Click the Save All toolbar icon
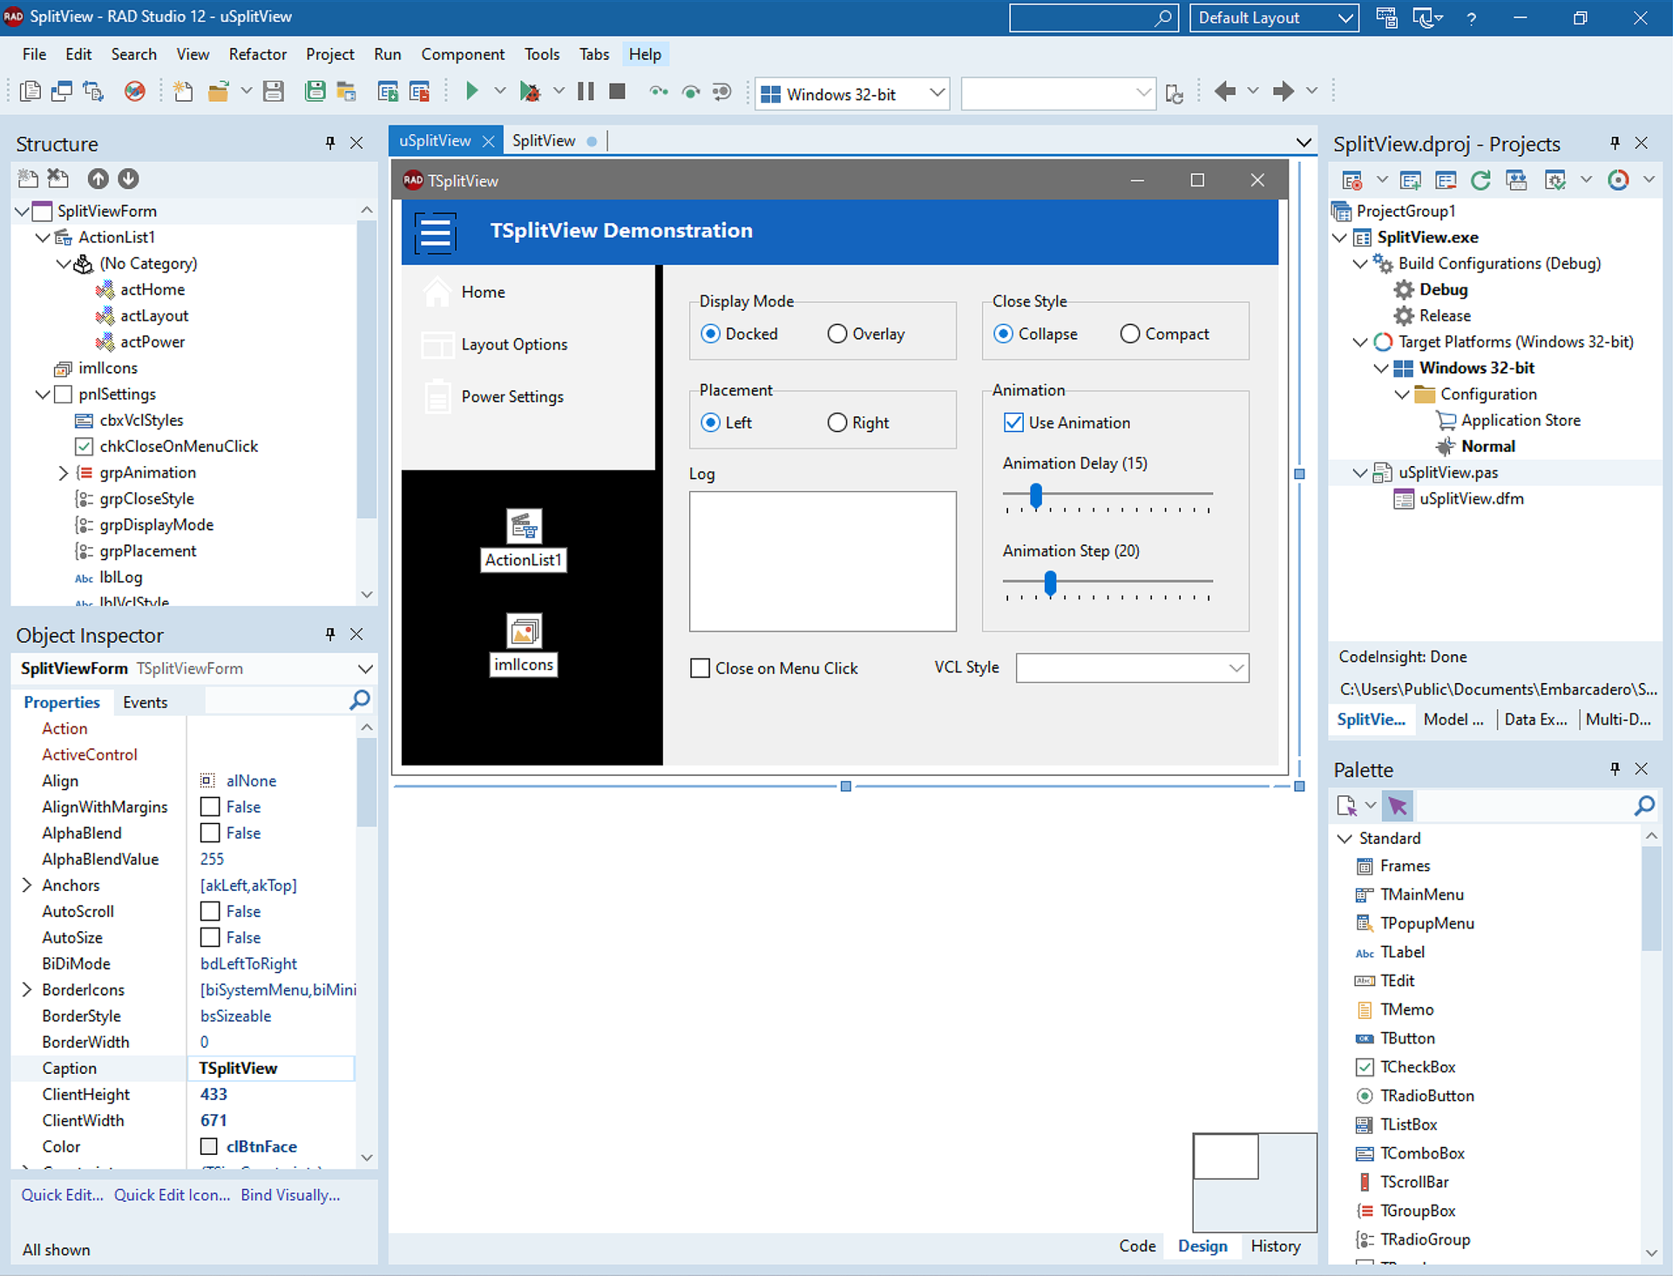1673x1276 pixels. point(315,91)
